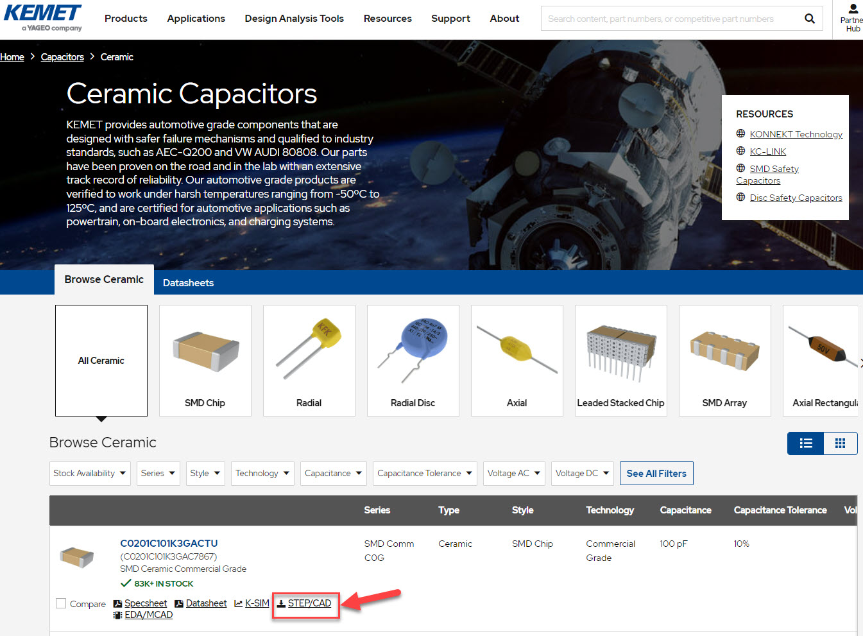Select the Axial Rectangular category card
This screenshot has height=636, width=863.
821,361
